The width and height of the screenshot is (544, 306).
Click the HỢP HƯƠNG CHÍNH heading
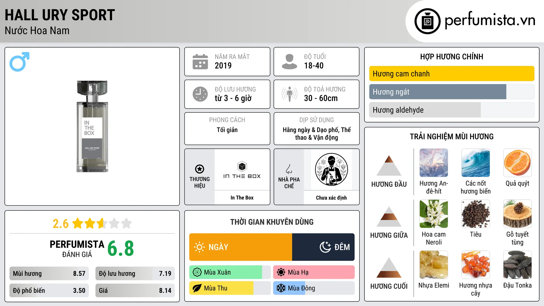pos(452,57)
